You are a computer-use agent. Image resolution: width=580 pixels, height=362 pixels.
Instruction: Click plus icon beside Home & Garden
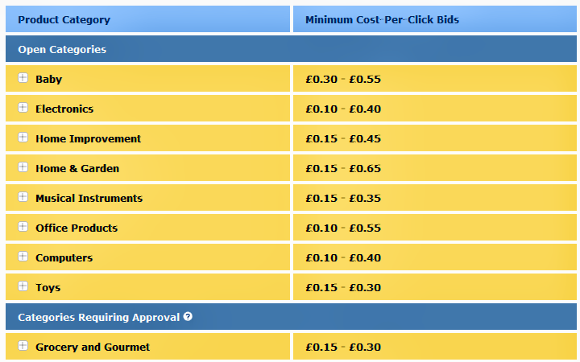pos(23,168)
